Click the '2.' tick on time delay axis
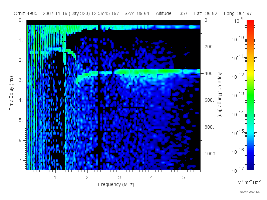The height and width of the screenshot is (200, 267). pos(21,60)
